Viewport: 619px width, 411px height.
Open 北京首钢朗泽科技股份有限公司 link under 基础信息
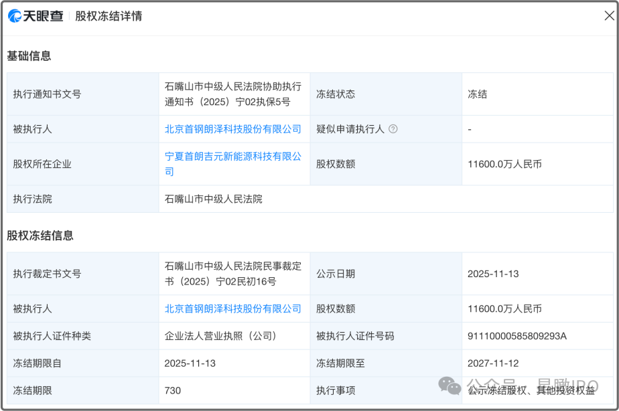coord(233,129)
